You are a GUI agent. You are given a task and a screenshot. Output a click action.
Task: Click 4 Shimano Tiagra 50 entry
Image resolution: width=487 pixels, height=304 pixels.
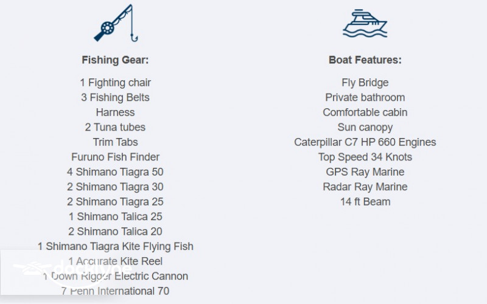coord(115,172)
